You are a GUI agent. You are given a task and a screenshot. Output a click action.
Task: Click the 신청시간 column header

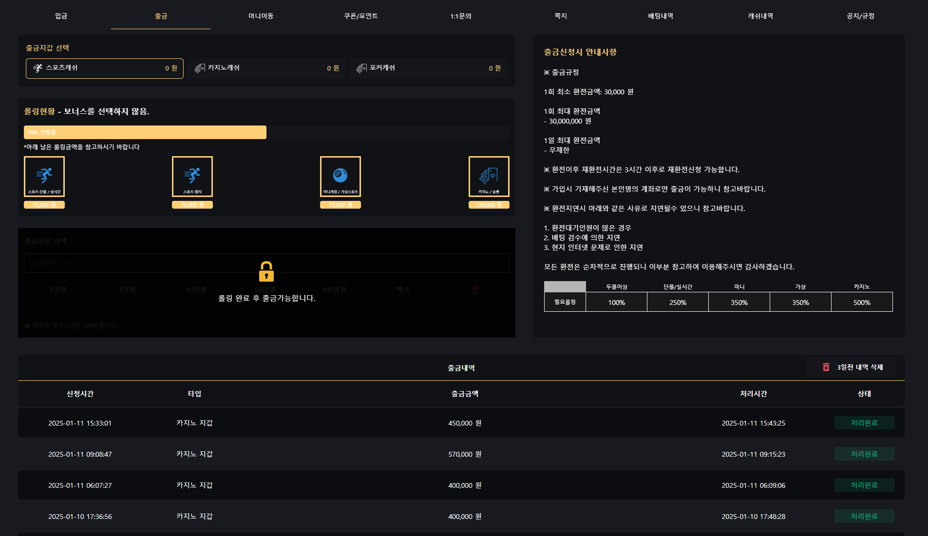point(80,393)
